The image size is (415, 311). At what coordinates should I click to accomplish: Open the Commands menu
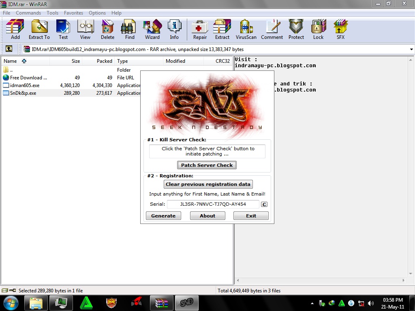(x=28, y=13)
